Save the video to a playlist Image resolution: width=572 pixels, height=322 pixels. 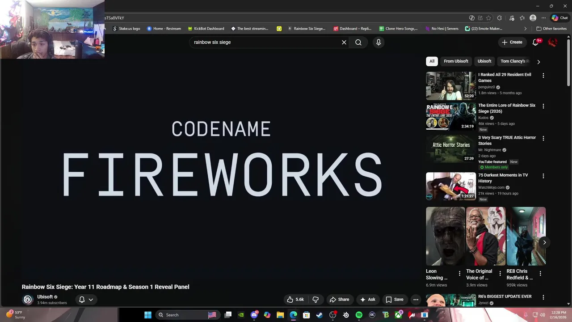395,300
